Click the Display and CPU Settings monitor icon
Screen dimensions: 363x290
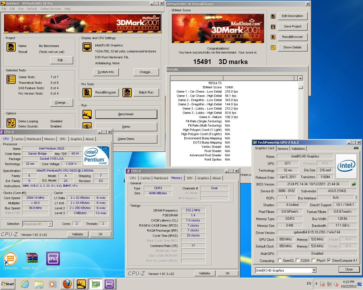click(87, 47)
